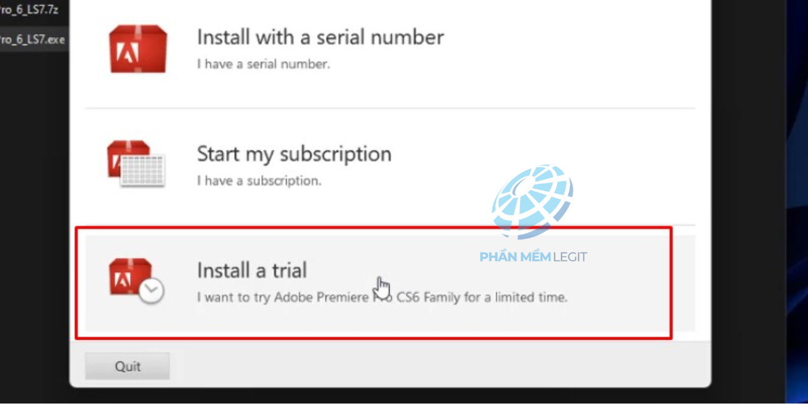Select the Pro_6_LS7.exe file on desktop
The width and height of the screenshot is (808, 406).
coord(32,40)
